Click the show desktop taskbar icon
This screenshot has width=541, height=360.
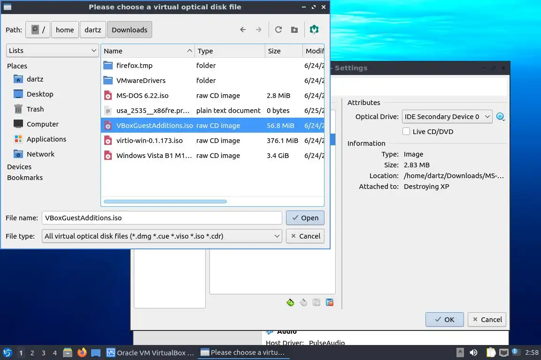(x=96, y=352)
